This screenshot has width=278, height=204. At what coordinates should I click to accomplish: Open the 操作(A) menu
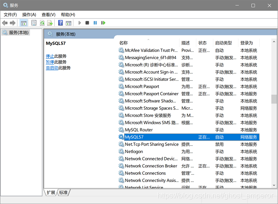click(x=29, y=15)
